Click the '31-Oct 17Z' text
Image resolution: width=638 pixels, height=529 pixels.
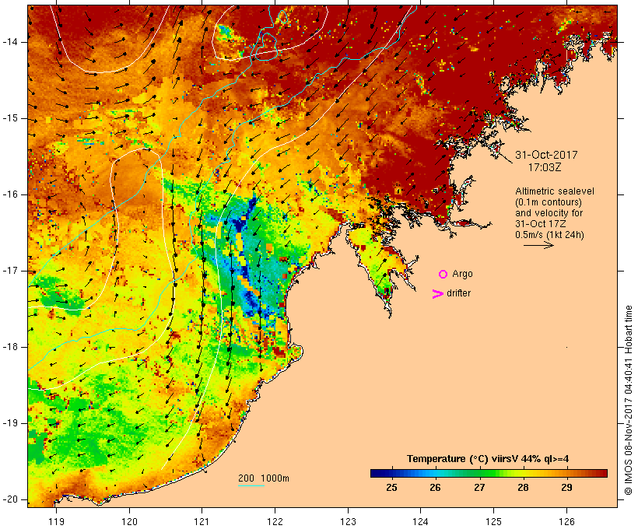point(540,224)
